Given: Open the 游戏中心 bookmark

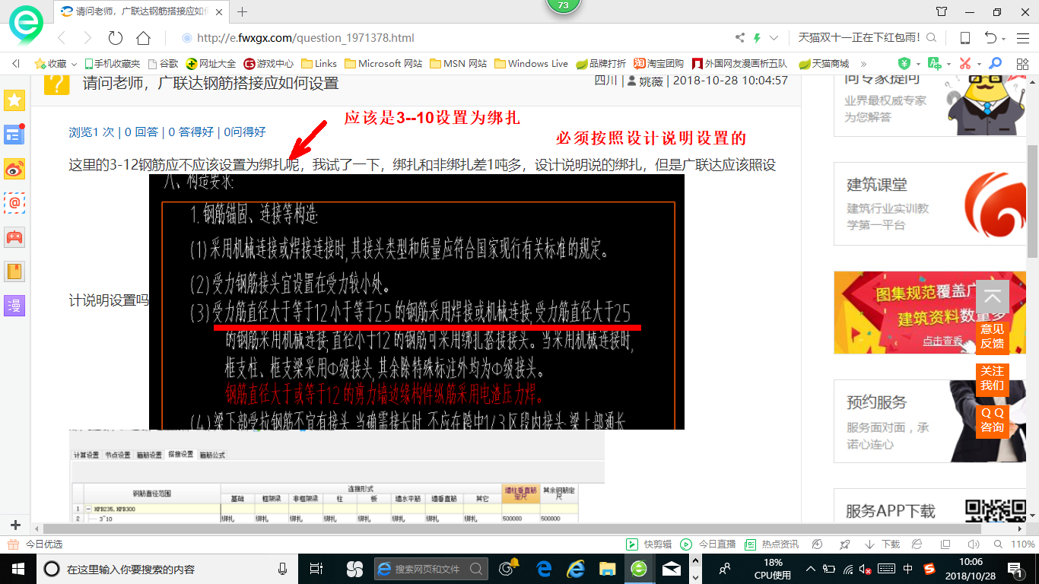Looking at the screenshot, I should pyautogui.click(x=268, y=64).
